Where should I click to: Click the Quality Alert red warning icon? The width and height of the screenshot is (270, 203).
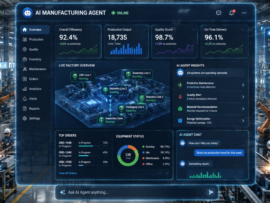180,97
